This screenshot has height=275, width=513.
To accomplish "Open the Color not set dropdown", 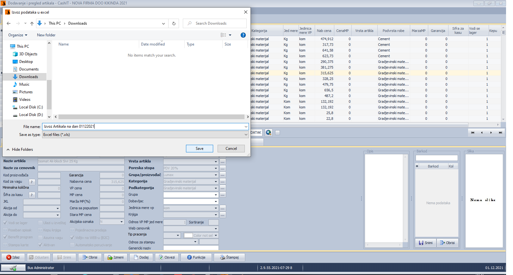I will click(216, 235).
